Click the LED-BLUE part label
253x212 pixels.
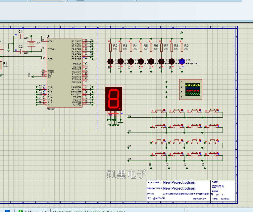(x=191, y=63)
